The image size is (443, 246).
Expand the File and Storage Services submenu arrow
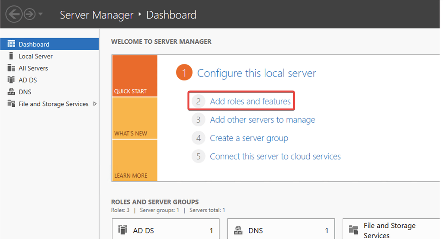[x=95, y=104]
